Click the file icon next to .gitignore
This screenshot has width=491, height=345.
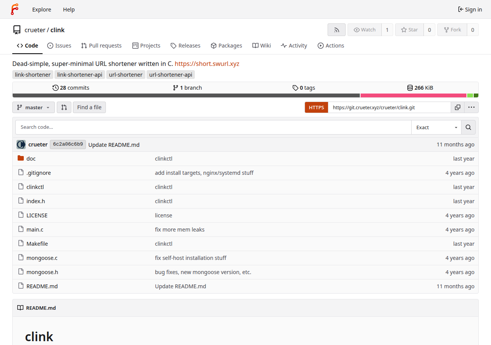click(x=21, y=172)
